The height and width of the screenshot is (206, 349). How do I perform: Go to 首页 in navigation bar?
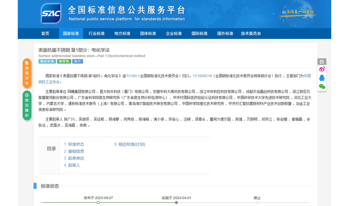(x=45, y=34)
